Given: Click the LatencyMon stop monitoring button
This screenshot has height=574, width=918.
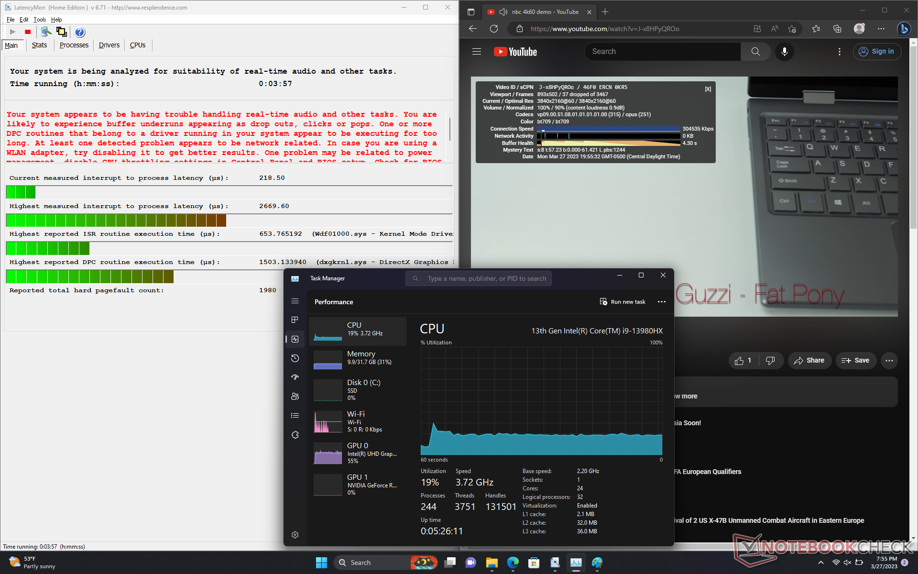Looking at the screenshot, I should point(28,32).
